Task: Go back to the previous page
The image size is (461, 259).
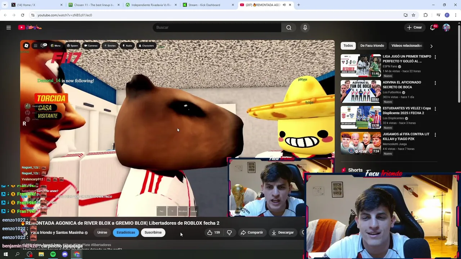Action: pyautogui.click(x=5, y=15)
